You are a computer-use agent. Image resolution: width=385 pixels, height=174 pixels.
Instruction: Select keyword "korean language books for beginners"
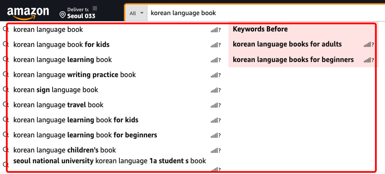click(293, 59)
